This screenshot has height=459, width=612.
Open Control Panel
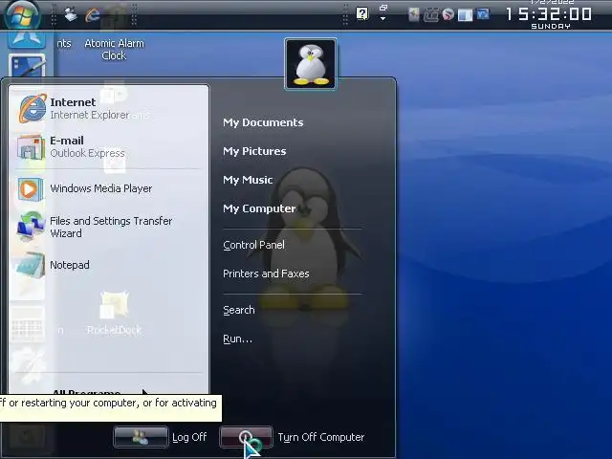(253, 245)
